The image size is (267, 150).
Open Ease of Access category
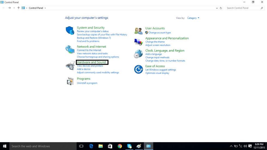pyautogui.click(x=155, y=66)
